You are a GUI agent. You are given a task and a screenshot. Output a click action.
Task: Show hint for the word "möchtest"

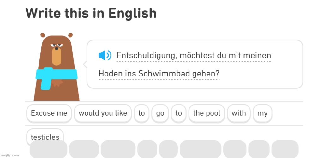click(197, 56)
